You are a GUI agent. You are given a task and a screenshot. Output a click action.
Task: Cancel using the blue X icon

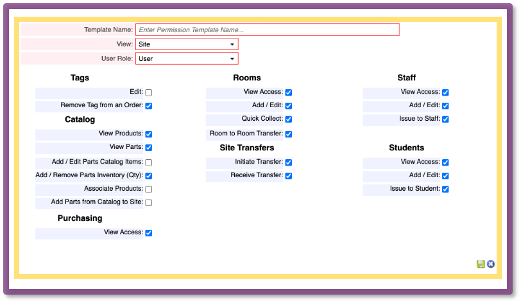click(491, 264)
